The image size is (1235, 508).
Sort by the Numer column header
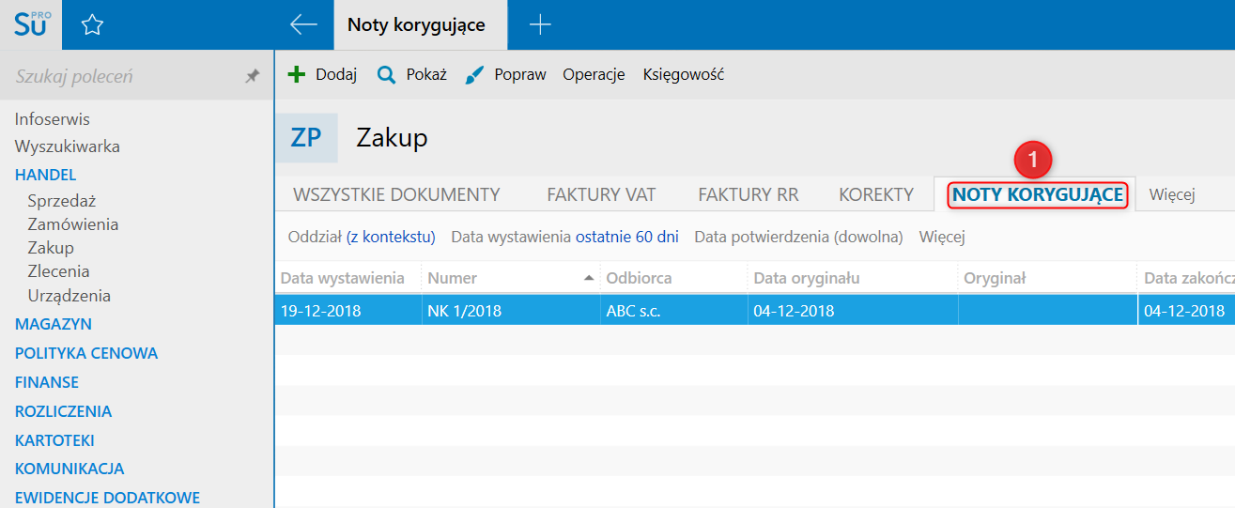pyautogui.click(x=453, y=278)
